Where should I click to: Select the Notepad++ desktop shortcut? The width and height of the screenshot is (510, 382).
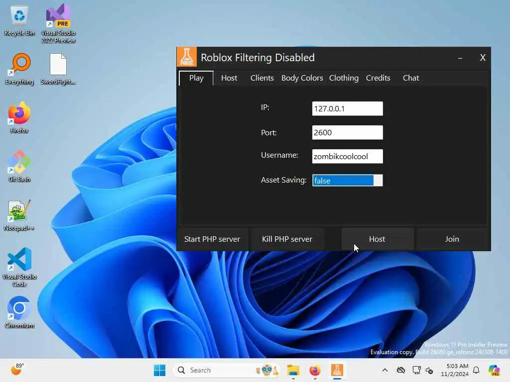pyautogui.click(x=19, y=215)
